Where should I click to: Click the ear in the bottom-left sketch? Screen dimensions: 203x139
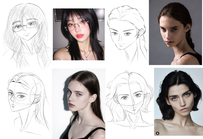37,100
